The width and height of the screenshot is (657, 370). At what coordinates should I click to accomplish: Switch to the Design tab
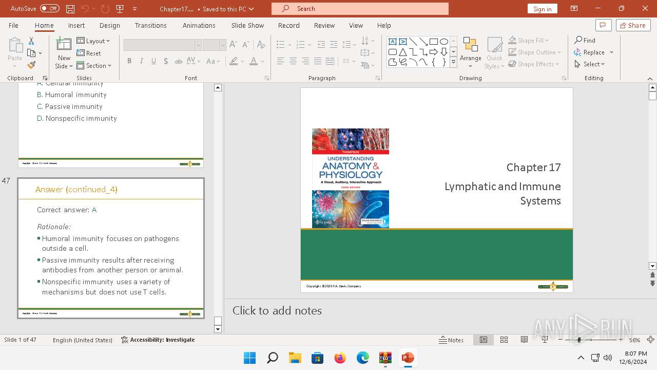[109, 25]
